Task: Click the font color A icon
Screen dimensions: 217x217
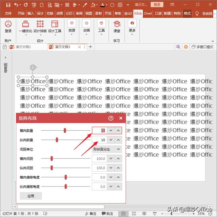Action: point(102,5)
